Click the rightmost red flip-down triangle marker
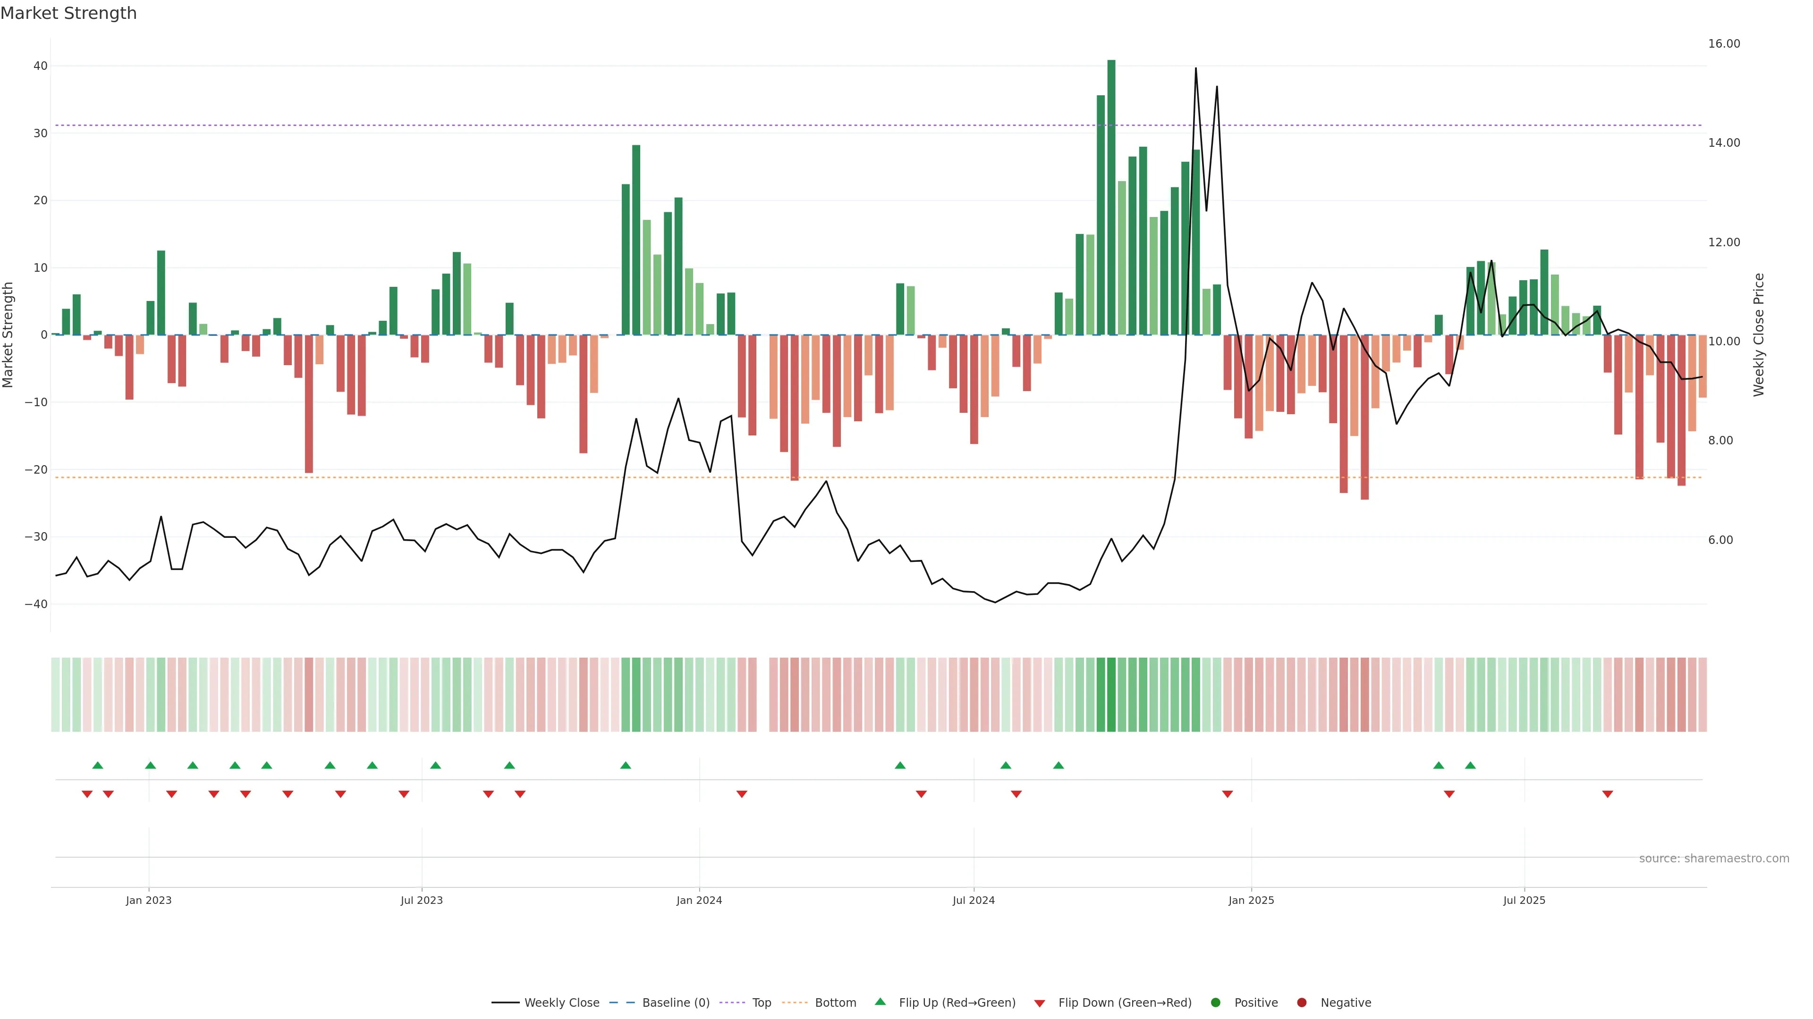Image resolution: width=1813 pixels, height=1019 pixels. [x=1608, y=794]
